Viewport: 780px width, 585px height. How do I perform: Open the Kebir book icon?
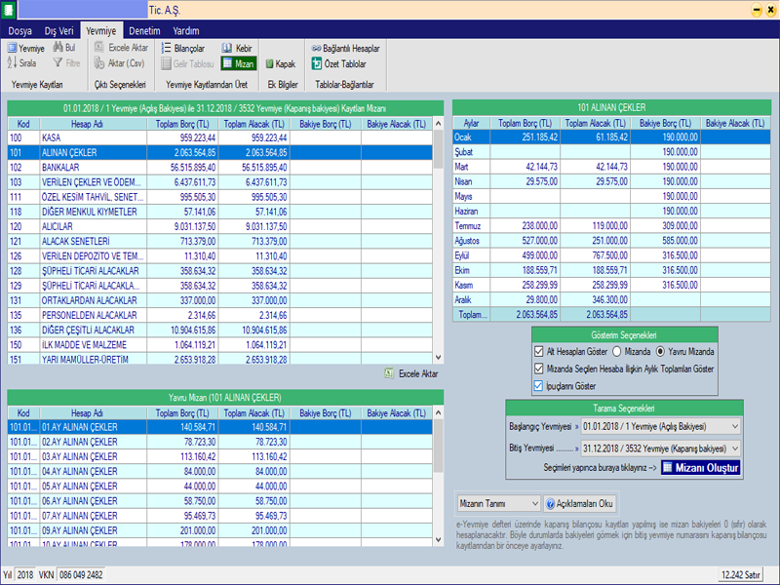(x=227, y=48)
